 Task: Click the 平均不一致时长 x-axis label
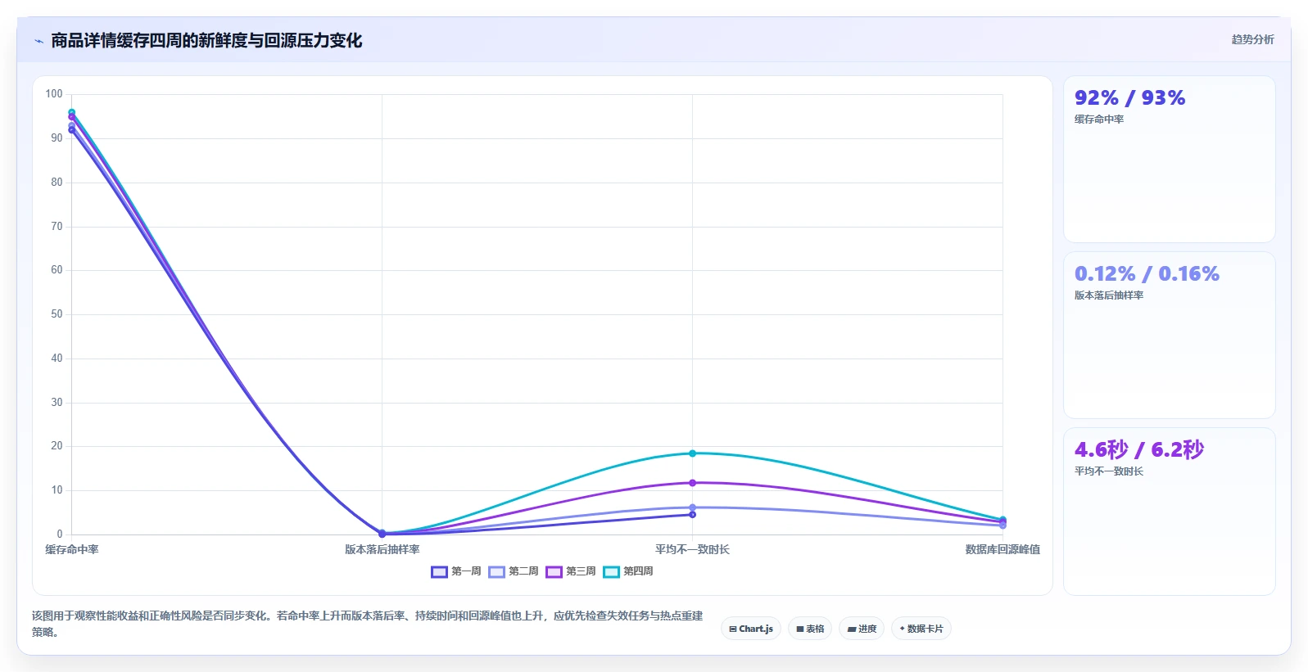click(692, 549)
